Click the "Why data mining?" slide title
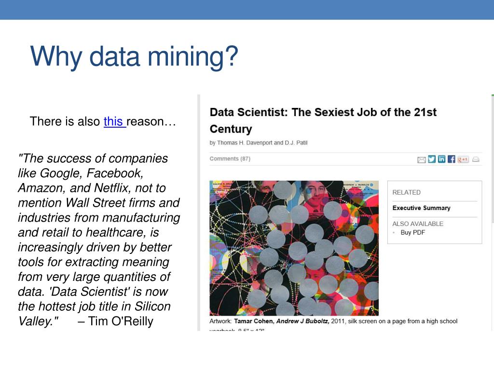Image resolution: width=494 pixels, height=370 pixels. [134, 57]
